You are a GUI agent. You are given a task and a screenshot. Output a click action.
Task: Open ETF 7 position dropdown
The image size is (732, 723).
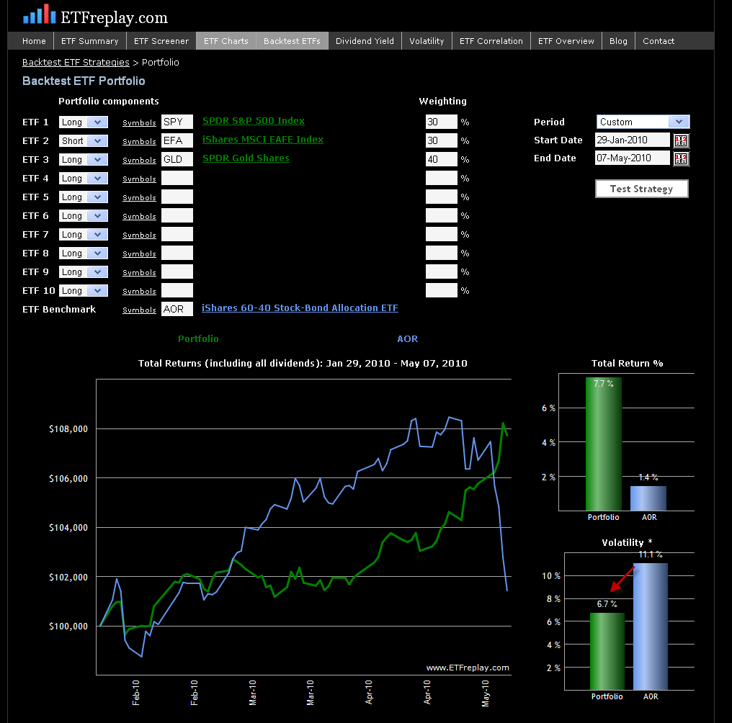(84, 234)
